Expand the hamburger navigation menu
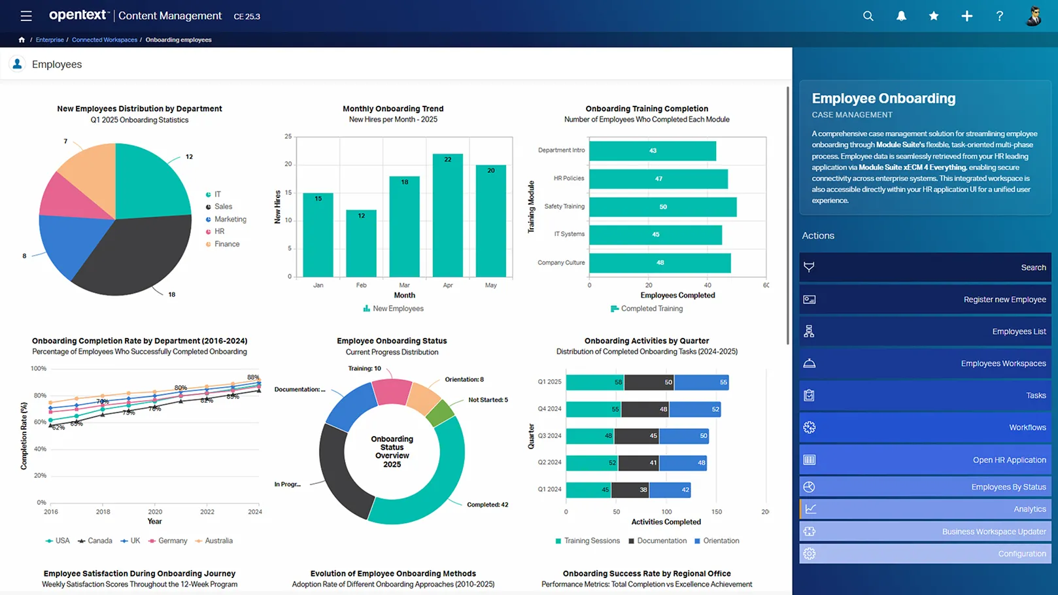The width and height of the screenshot is (1058, 595). coord(26,16)
